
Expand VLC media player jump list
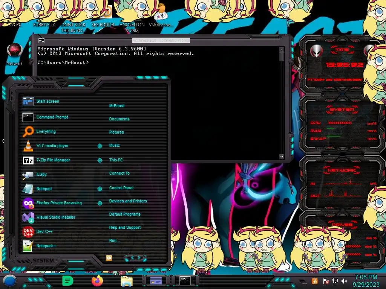[100, 146]
